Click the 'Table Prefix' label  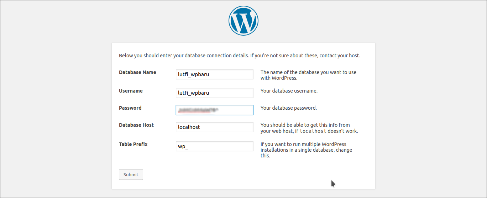tap(133, 144)
